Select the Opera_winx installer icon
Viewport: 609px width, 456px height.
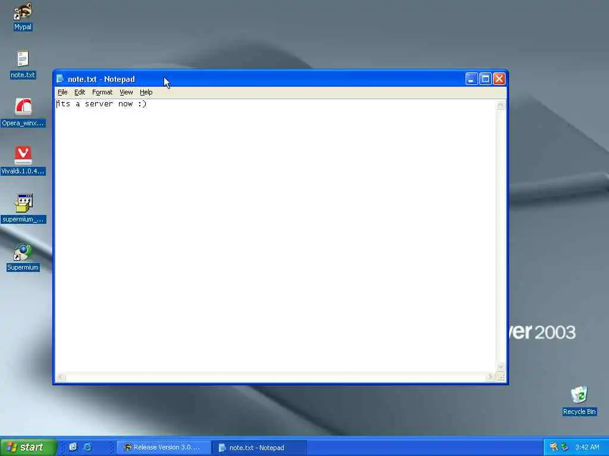(23, 112)
